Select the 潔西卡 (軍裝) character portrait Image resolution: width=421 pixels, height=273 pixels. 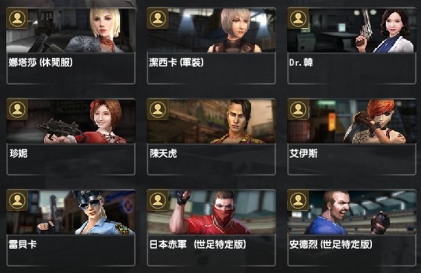click(x=211, y=30)
